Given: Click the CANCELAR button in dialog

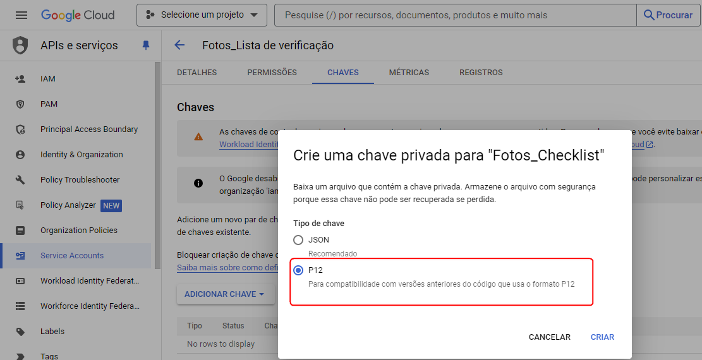Looking at the screenshot, I should [549, 337].
